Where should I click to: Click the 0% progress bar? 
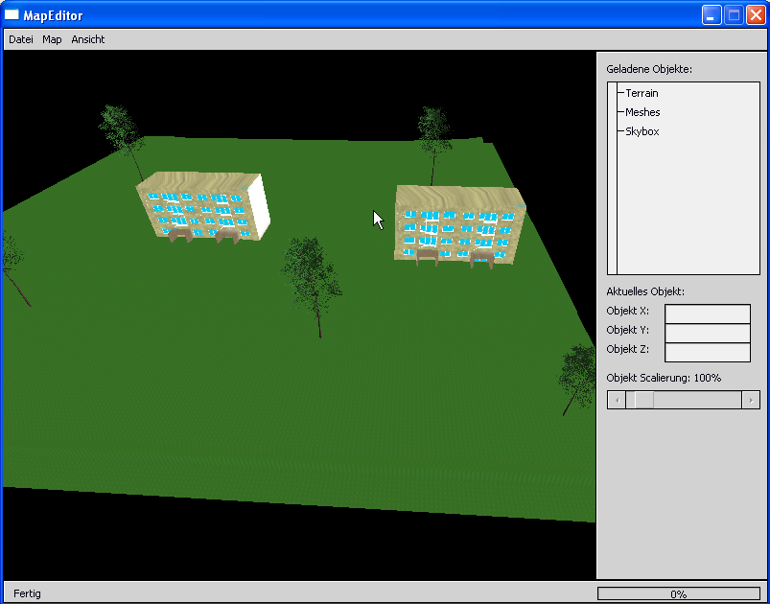click(678, 593)
